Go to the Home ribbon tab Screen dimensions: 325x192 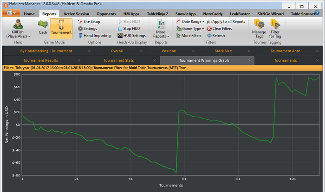[29, 14]
